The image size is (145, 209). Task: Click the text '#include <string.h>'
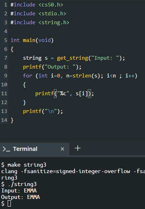(40, 23)
